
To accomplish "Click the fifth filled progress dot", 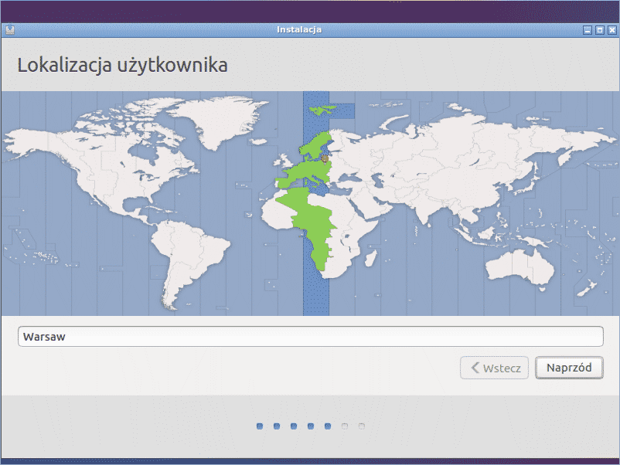I will [x=328, y=426].
